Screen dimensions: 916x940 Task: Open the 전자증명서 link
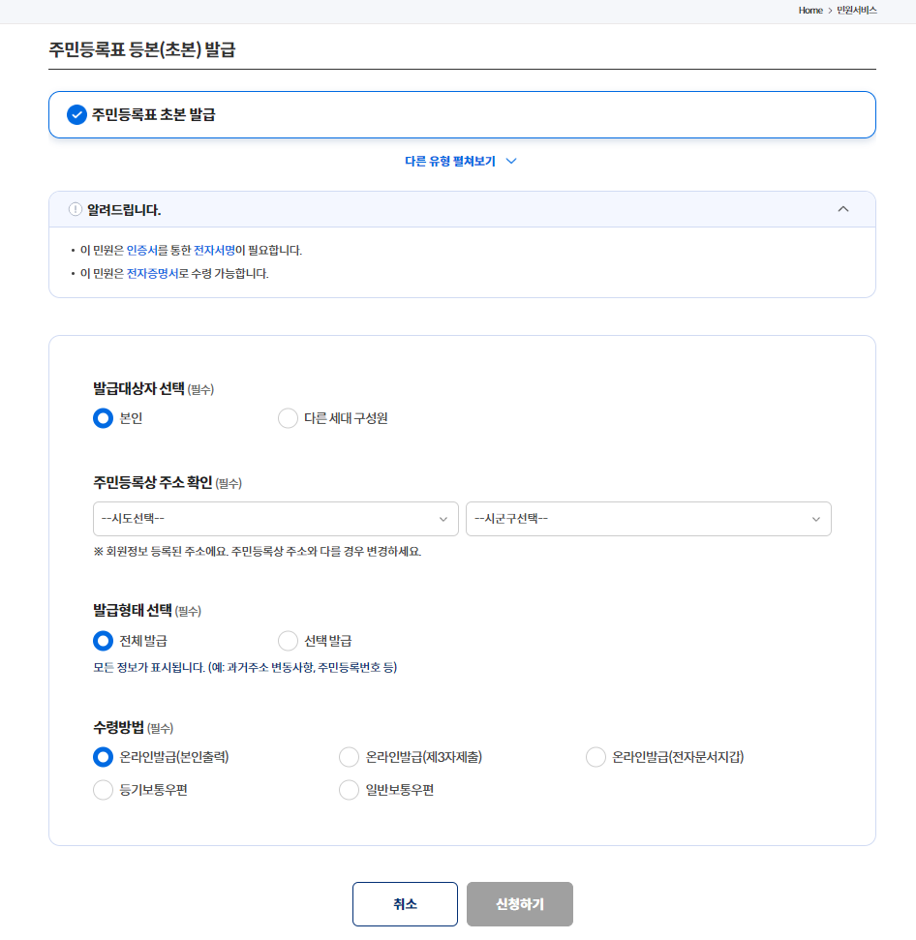pos(152,273)
